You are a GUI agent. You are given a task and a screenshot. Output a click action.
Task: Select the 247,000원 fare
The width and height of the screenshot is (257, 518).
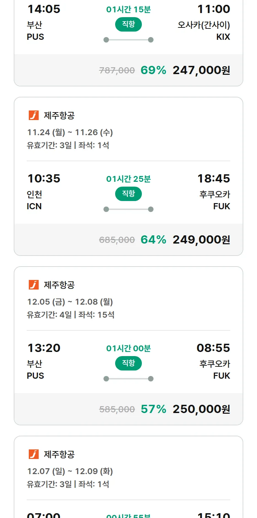tap(201, 70)
